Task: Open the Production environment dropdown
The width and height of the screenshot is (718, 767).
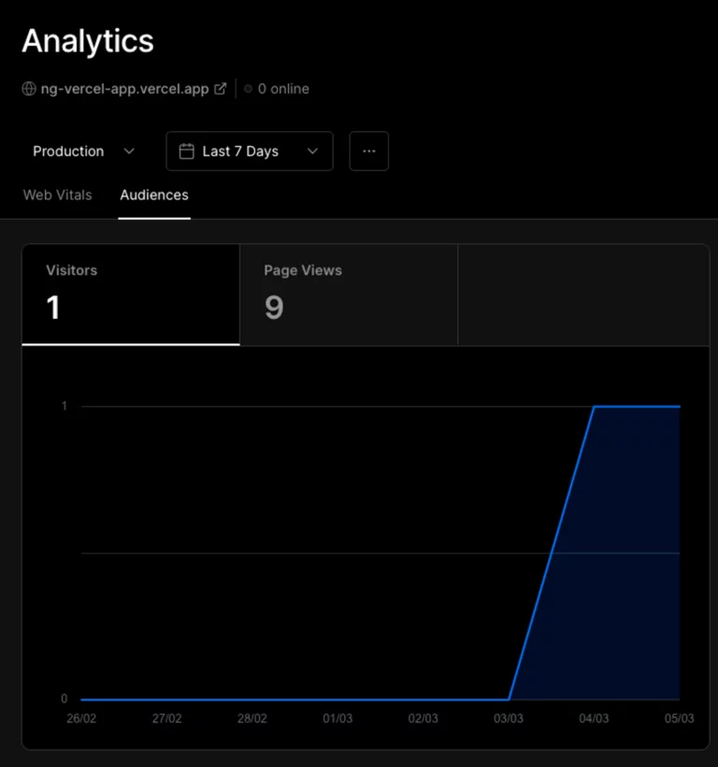Action: pos(83,152)
